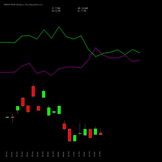Screen dimensions: 162x162
Task: Click the closing price value C: 7.90
Action: tap(56, 8)
